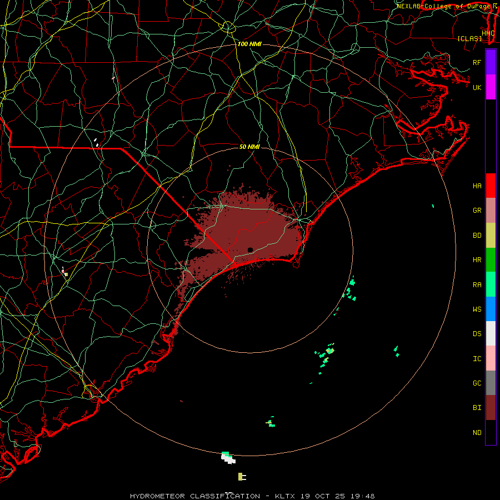Click the 'NEXLAB-College of DuPage' credit text

[x=444, y=6]
